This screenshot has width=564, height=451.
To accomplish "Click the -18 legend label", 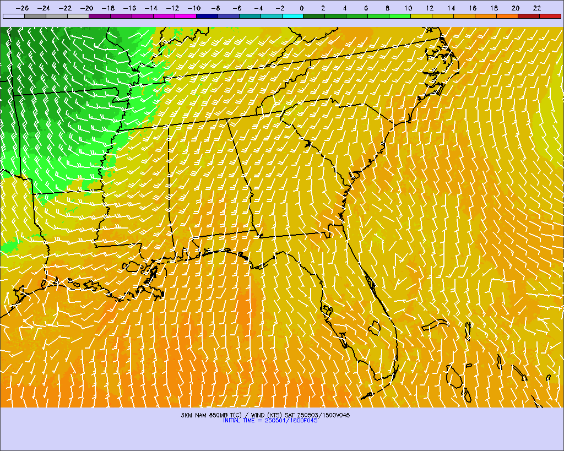I will [108, 8].
